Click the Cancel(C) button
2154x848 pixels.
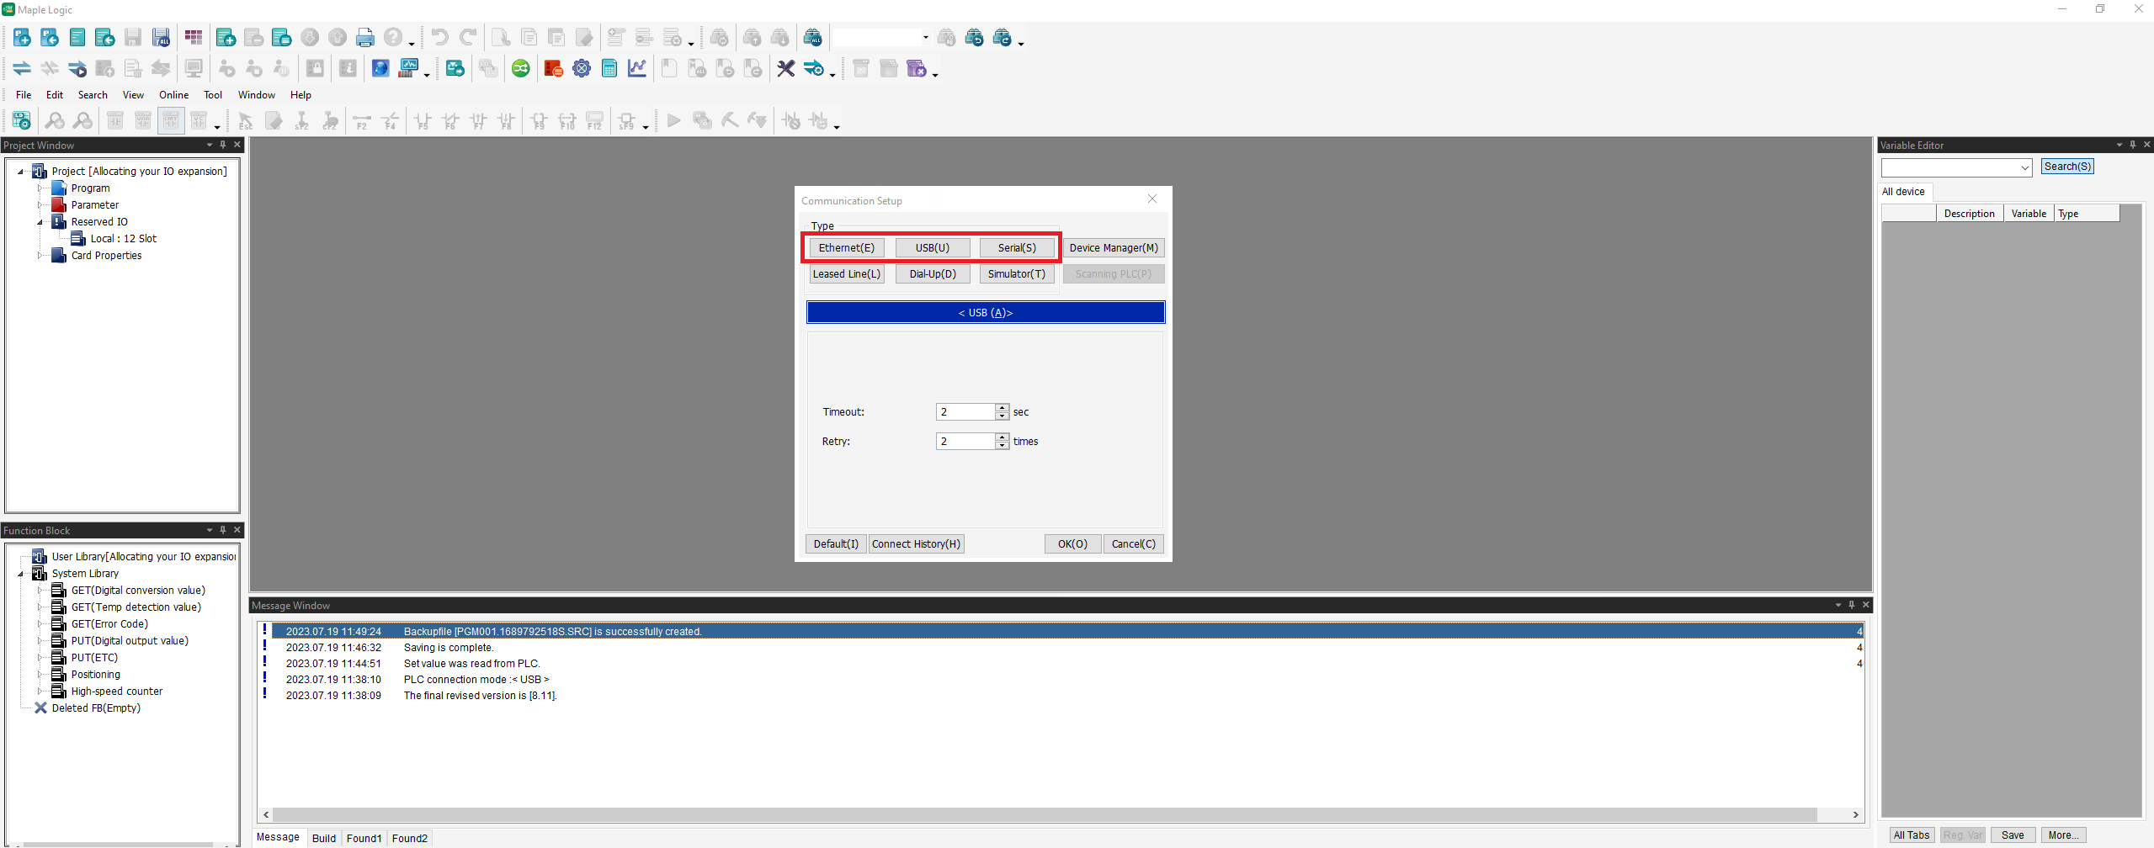pyautogui.click(x=1133, y=544)
